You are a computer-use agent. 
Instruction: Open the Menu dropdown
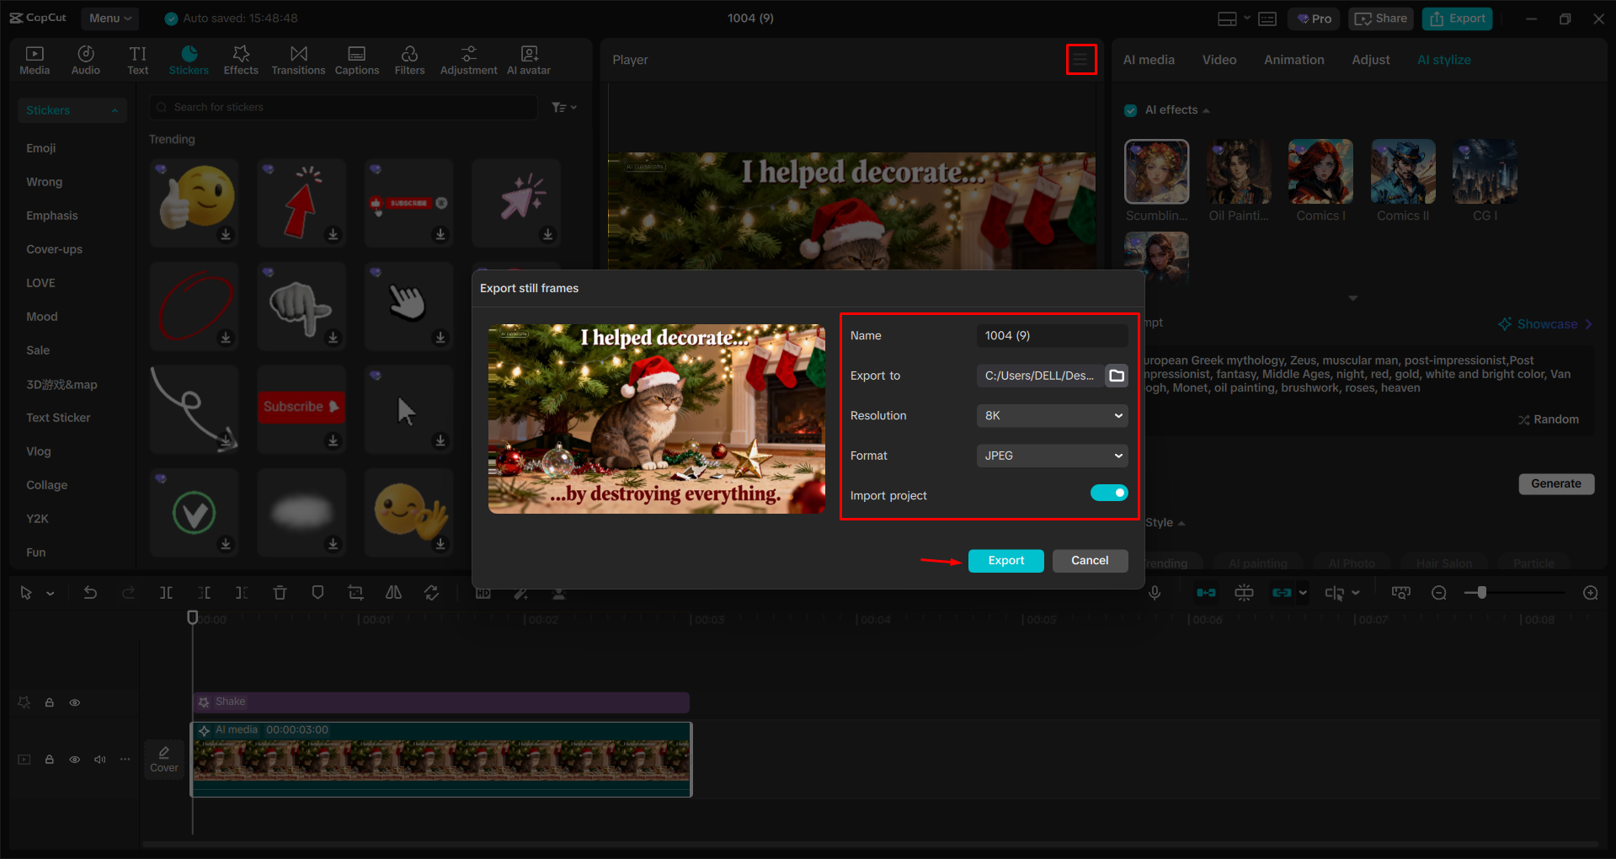pyautogui.click(x=109, y=18)
